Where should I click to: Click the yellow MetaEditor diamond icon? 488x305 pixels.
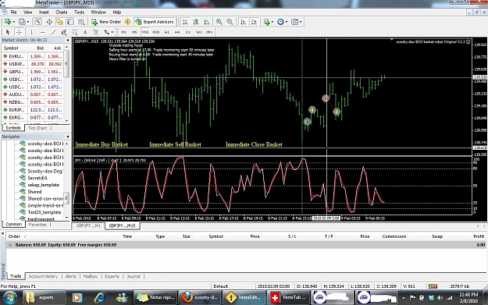(x=127, y=22)
